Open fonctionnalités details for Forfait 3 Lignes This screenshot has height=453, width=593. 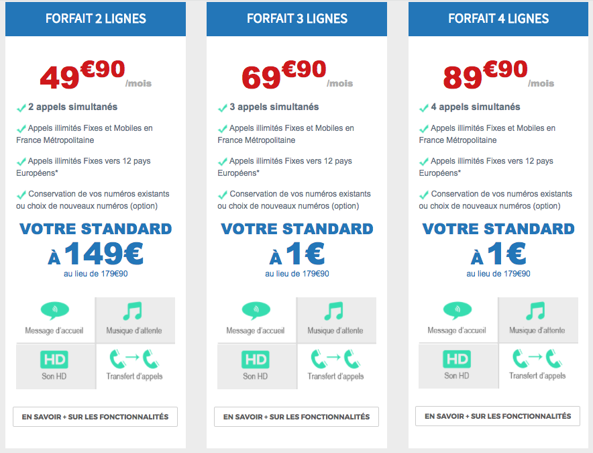click(x=296, y=417)
